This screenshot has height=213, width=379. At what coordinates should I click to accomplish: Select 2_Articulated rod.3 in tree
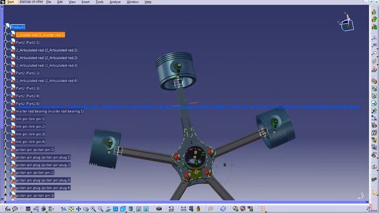click(x=47, y=66)
